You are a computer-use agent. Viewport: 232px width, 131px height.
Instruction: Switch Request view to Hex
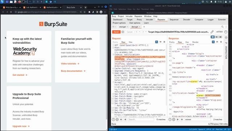pyautogui.click(x=130, y=42)
